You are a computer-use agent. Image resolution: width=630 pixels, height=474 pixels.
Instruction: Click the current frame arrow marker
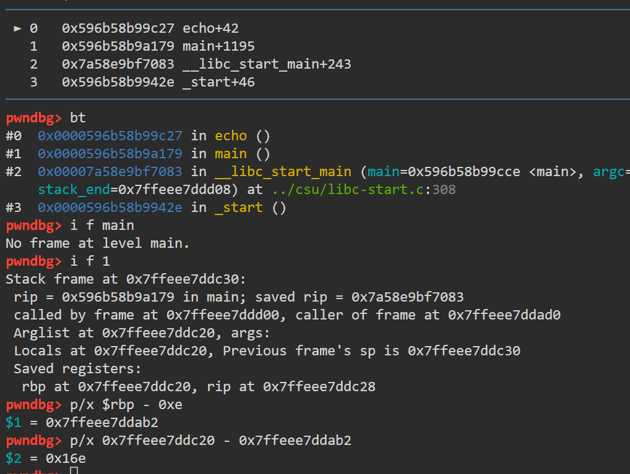coord(17,28)
